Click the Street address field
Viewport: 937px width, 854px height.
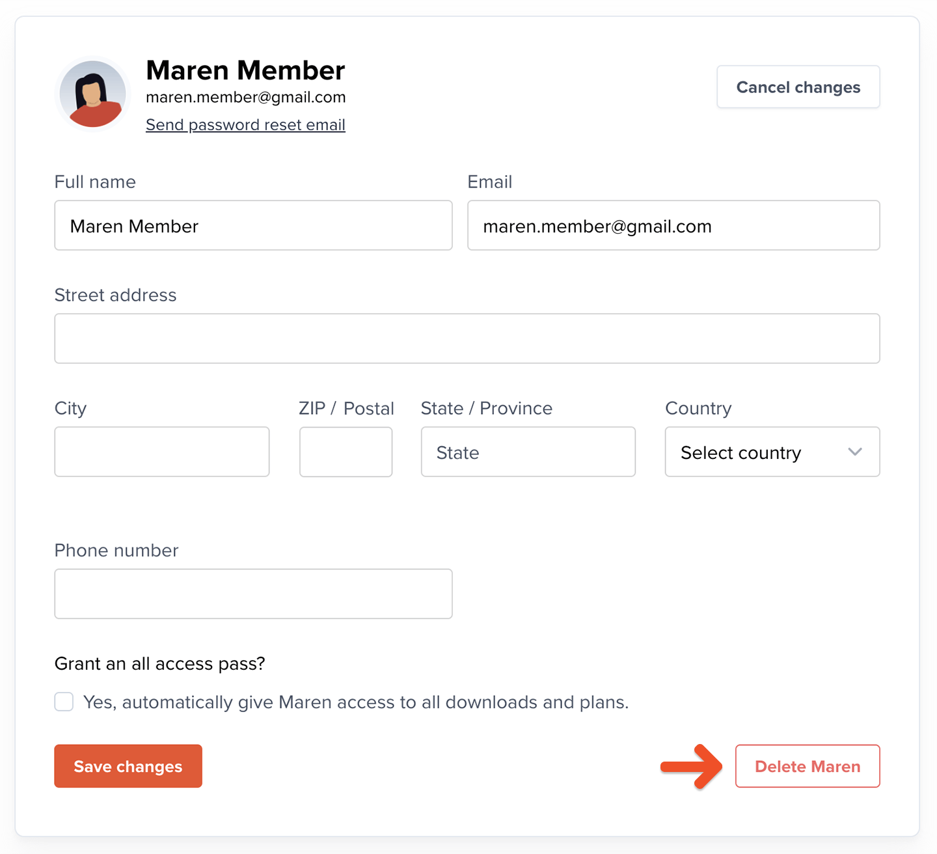(x=467, y=339)
